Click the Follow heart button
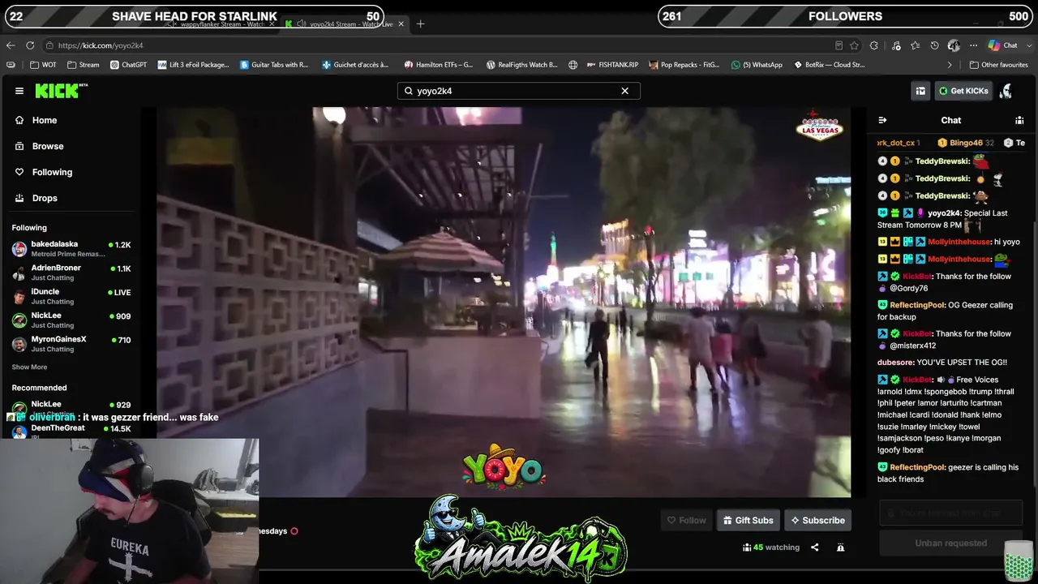This screenshot has height=584, width=1038. [x=686, y=521]
